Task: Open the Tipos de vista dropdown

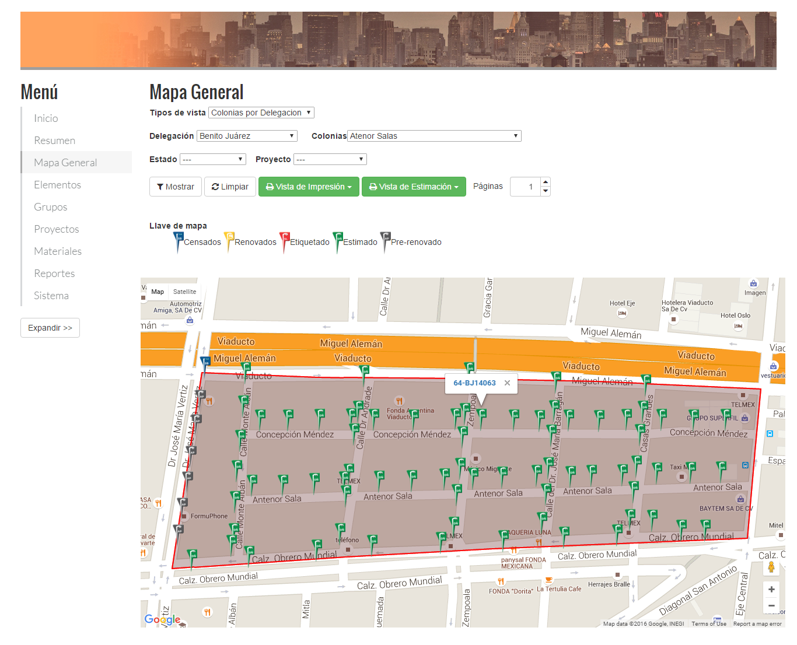Action: (261, 113)
